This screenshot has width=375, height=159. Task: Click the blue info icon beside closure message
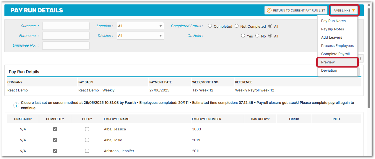click(16, 105)
